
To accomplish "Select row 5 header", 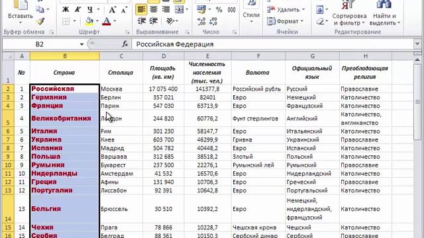I will click(8, 118).
